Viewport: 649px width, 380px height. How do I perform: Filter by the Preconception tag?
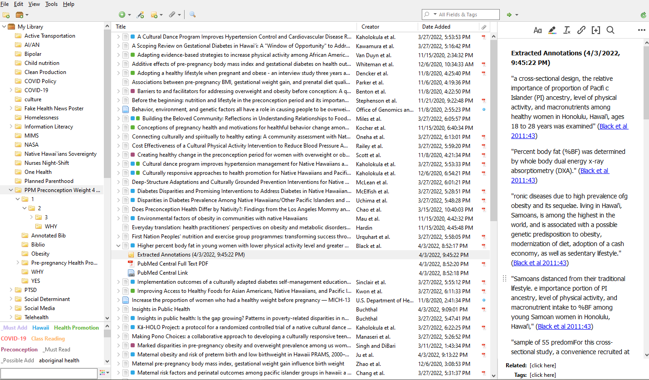click(x=20, y=350)
